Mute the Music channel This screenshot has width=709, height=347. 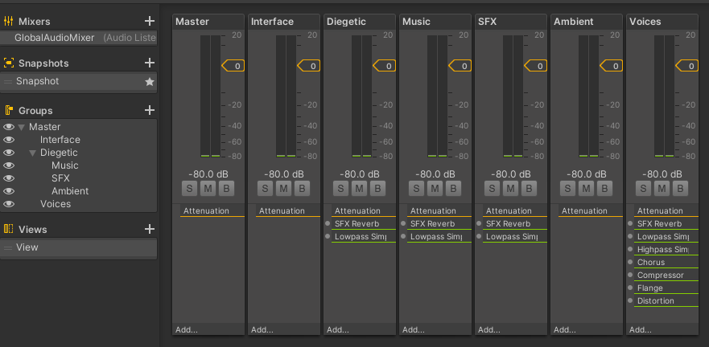tap(435, 188)
